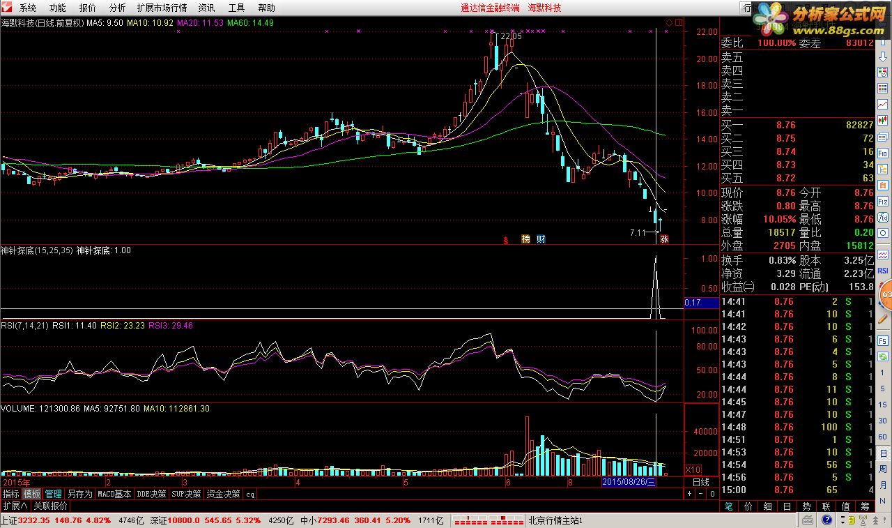Viewport: 892px width, 528px height.
Task: Open the 系统 menu
Action: [28, 8]
